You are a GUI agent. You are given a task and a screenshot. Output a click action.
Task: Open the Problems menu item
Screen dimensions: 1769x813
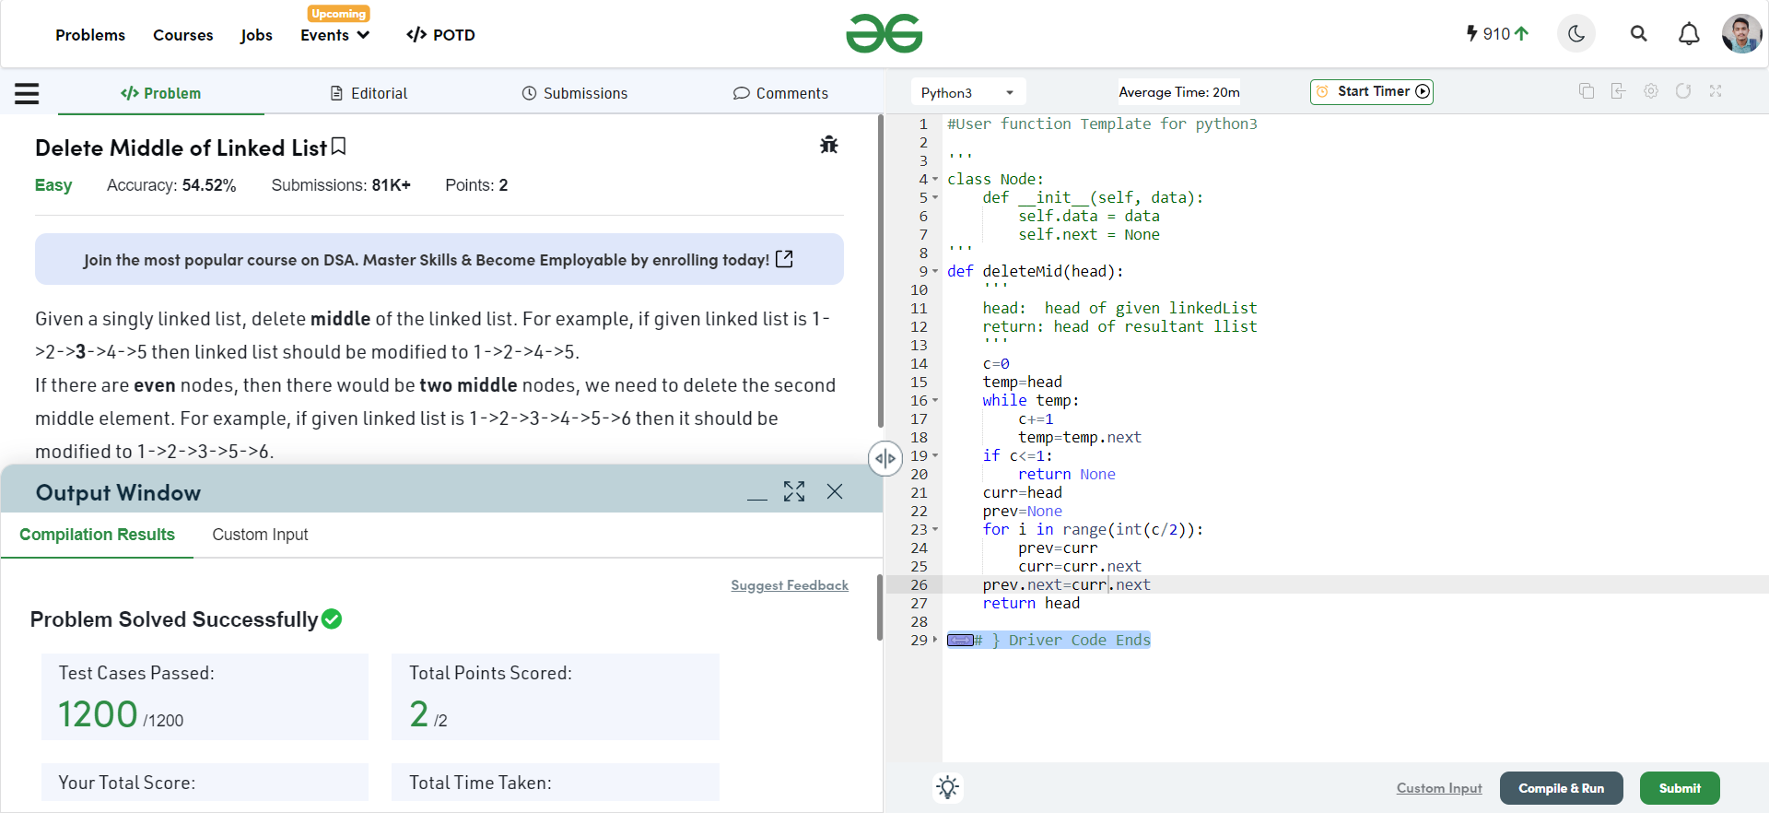[90, 35]
